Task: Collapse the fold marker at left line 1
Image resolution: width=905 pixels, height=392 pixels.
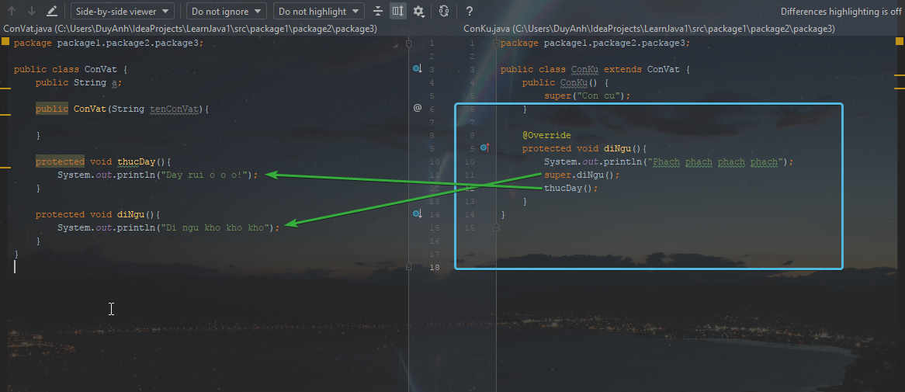Action: 409,43
